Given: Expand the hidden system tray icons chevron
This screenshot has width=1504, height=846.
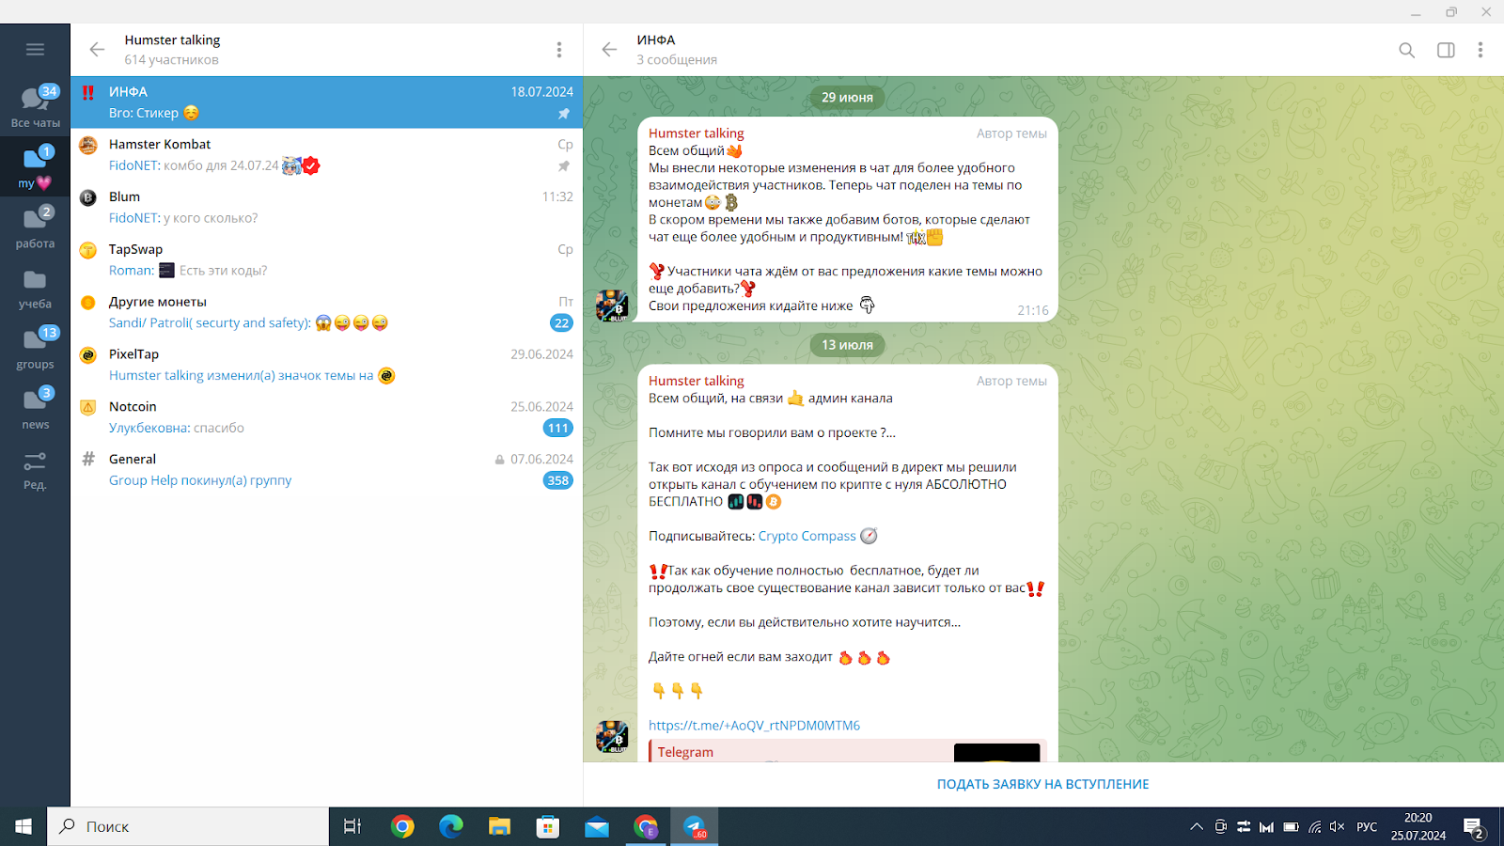Looking at the screenshot, I should tap(1197, 827).
